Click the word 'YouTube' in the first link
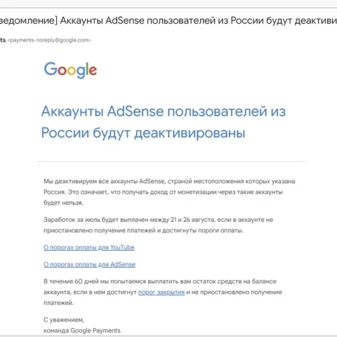Image resolution: width=337 pixels, height=337 pixels. 122,247
